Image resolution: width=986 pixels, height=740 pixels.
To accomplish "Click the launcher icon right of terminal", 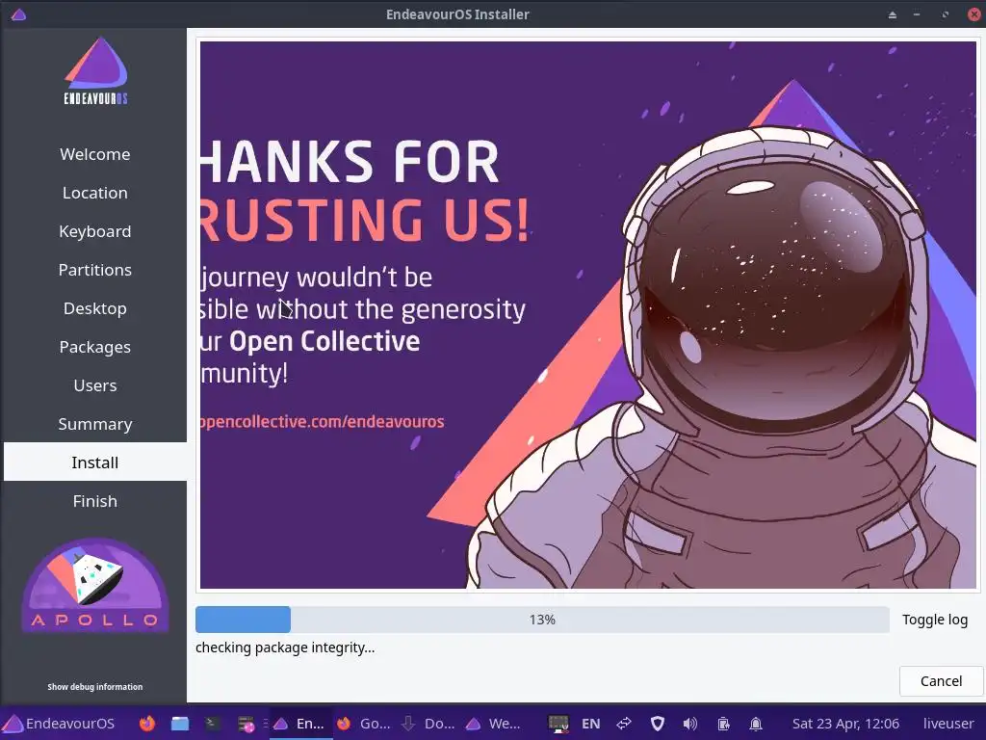I will click(246, 724).
